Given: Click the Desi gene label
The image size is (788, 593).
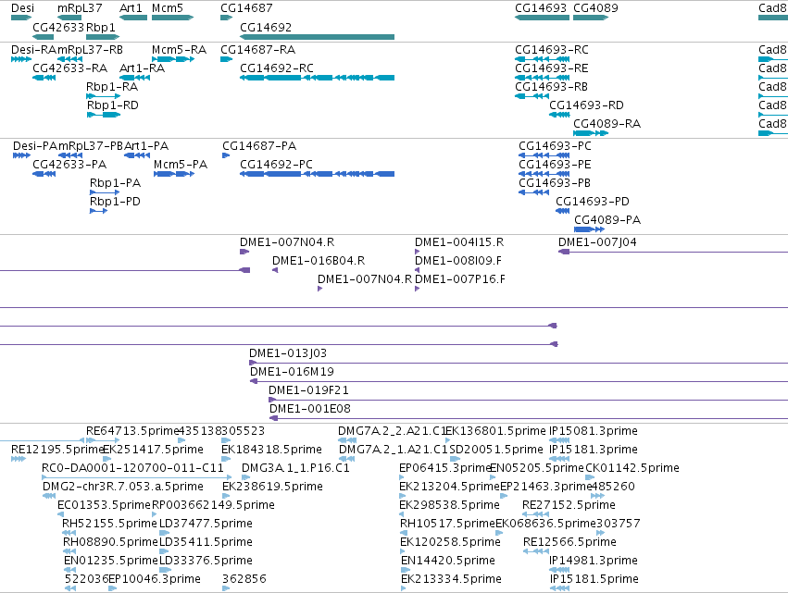Looking at the screenshot, I should [x=22, y=8].
